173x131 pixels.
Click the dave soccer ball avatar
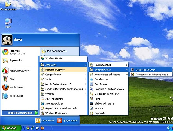tap(7, 40)
